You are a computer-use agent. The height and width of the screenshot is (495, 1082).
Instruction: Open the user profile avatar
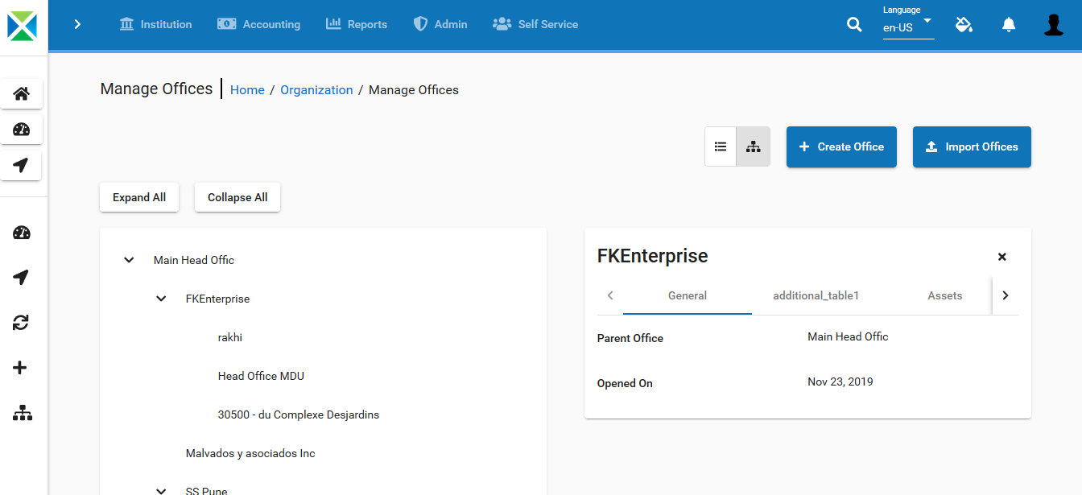[x=1054, y=25]
